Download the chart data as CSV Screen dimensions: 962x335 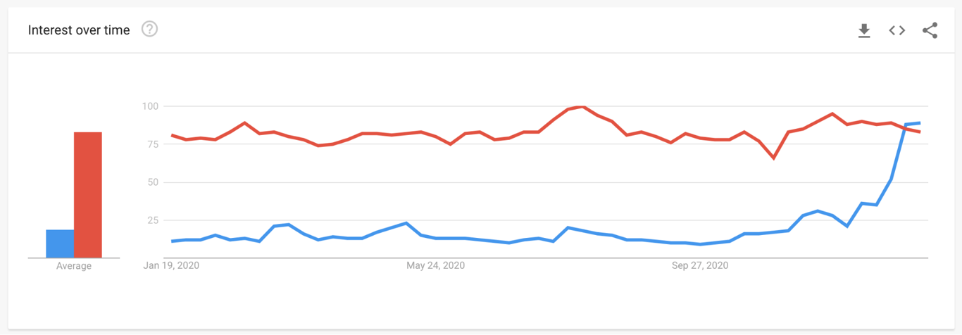(864, 30)
